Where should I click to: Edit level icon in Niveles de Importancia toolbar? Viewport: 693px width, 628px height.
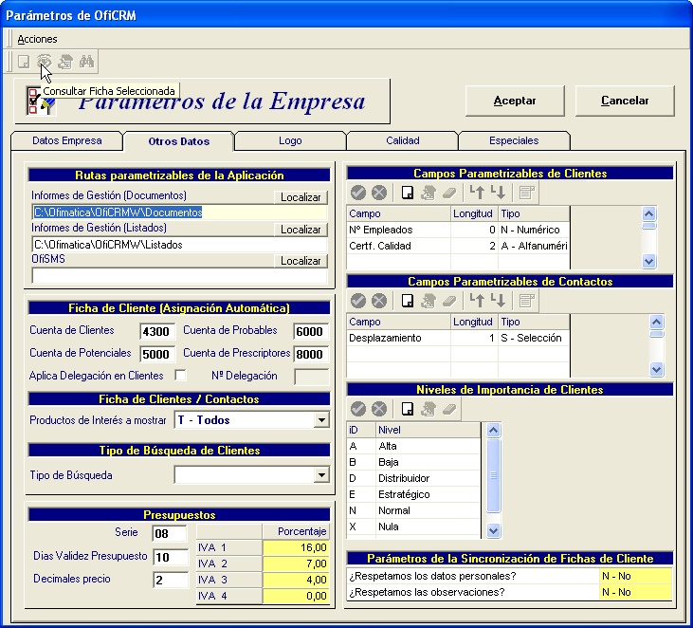(x=428, y=409)
